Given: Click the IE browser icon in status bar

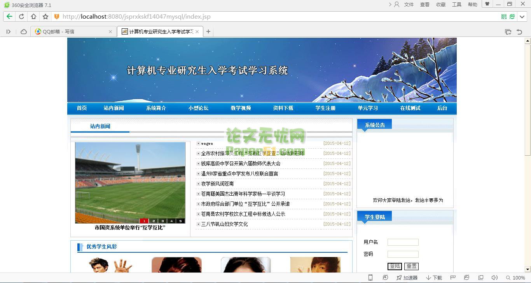Looking at the screenshot, I should (466, 278).
